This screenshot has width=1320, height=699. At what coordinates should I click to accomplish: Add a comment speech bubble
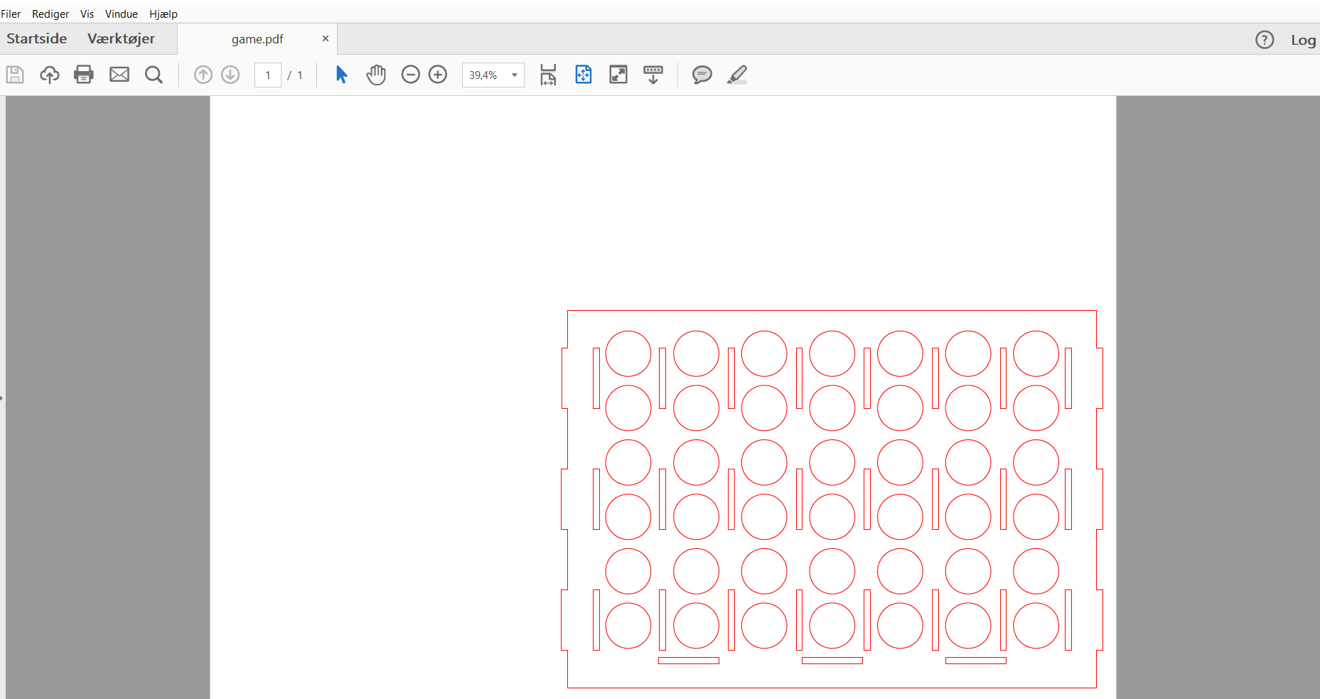[x=702, y=75]
